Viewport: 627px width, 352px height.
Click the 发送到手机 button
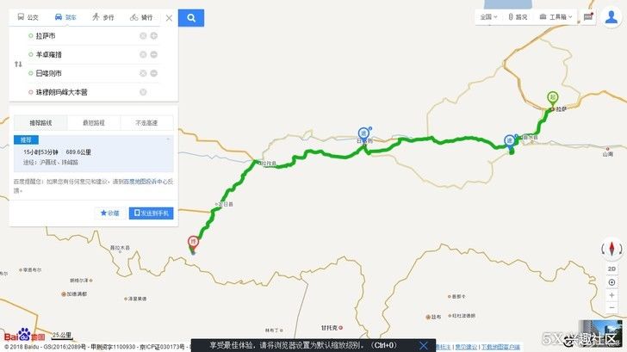tap(152, 213)
